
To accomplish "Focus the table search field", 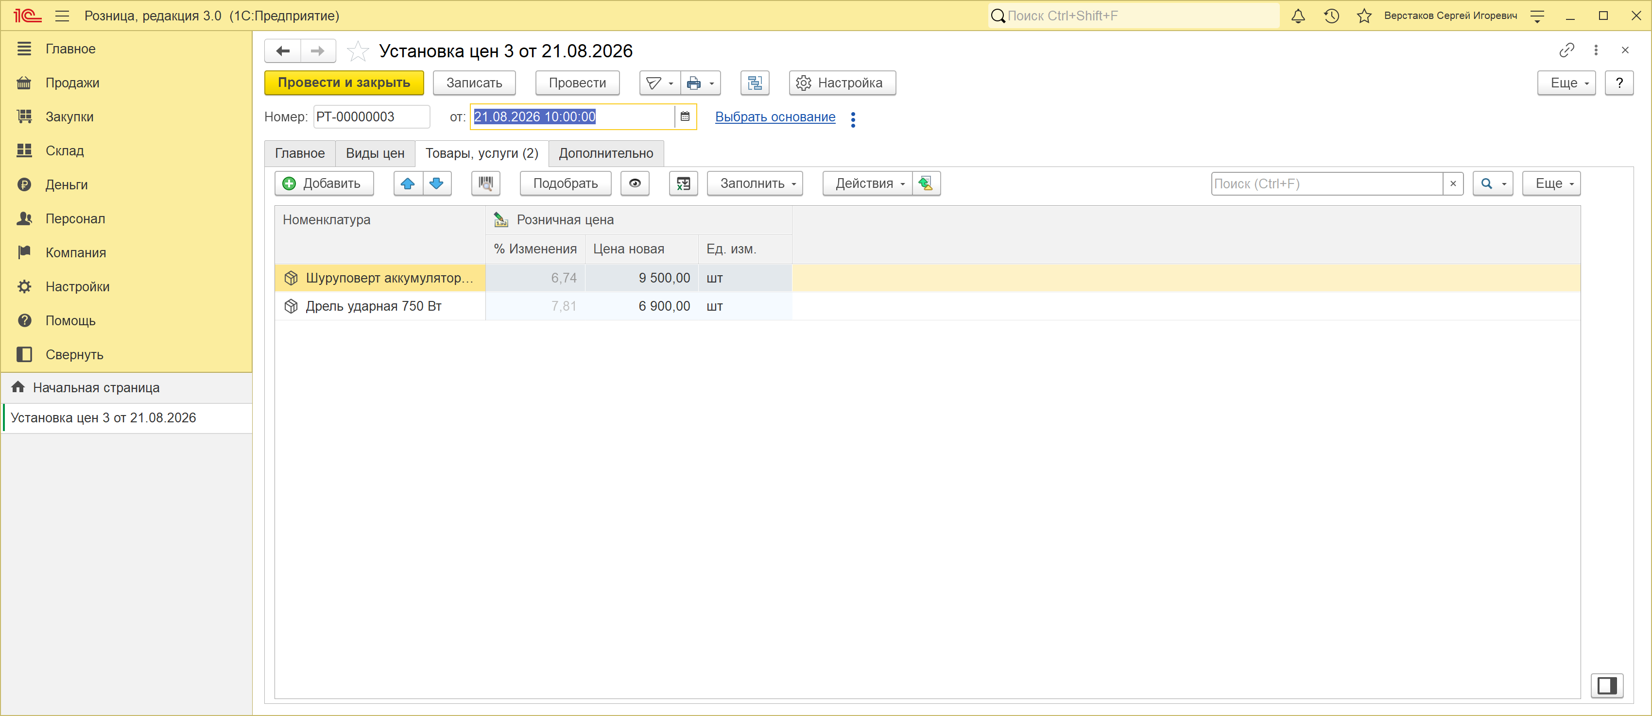I will (x=1327, y=184).
